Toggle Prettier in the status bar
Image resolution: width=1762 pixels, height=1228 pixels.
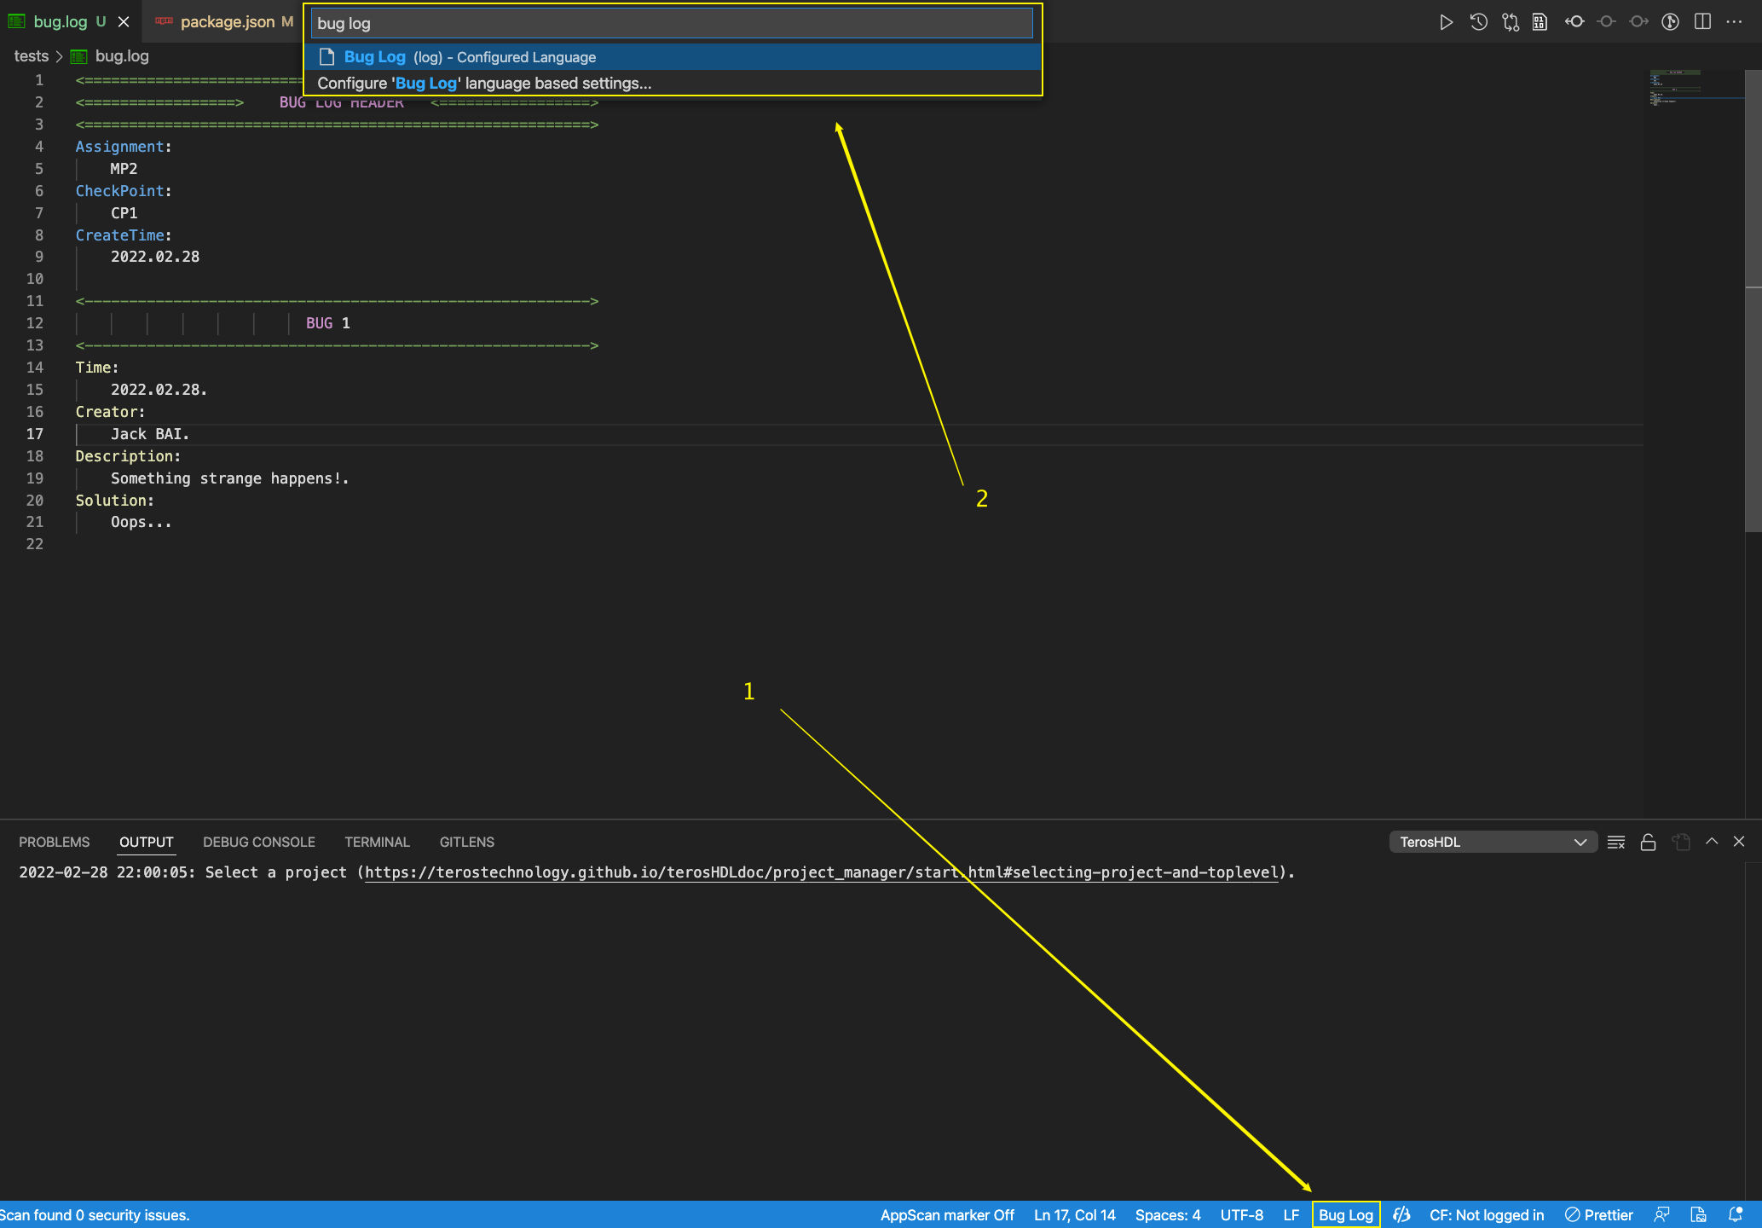tap(1599, 1215)
